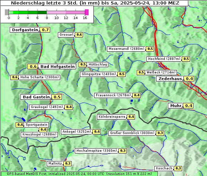This screenshot has height=176, width=207.
Task: Select the Kreuzkogel (2688m) label
Action: tap(39, 135)
